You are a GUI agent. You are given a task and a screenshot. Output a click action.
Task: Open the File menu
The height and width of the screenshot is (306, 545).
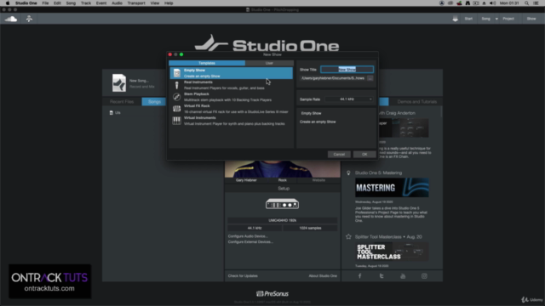[45, 3]
